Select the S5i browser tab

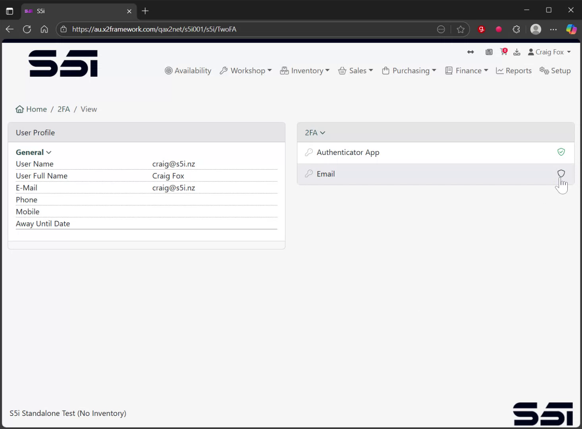[x=79, y=11]
